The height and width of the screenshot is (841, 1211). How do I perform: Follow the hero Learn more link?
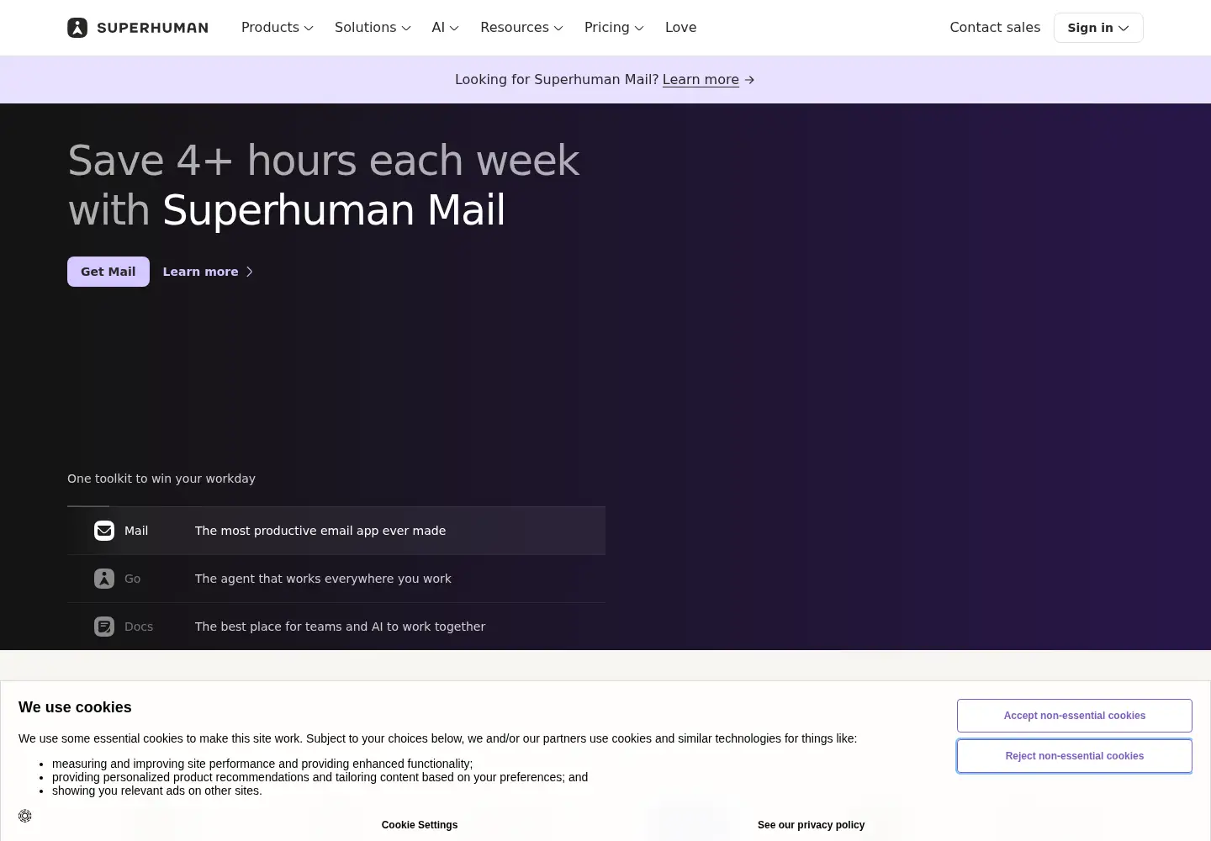208,272
